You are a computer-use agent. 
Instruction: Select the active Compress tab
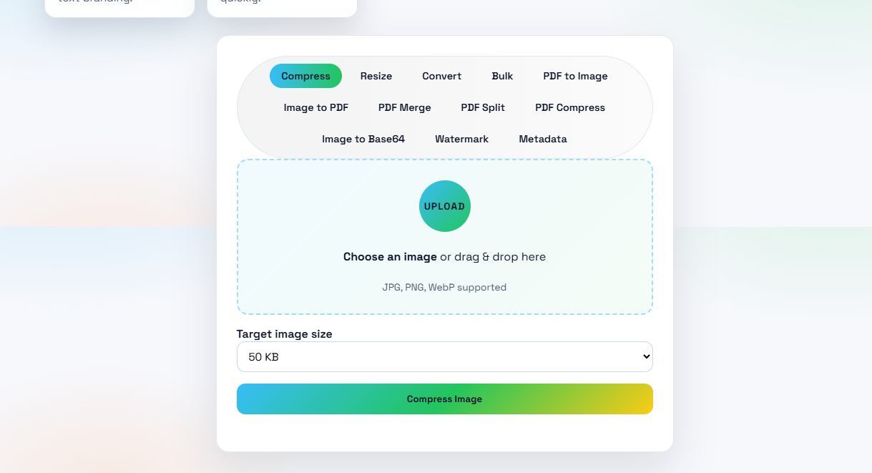pos(305,76)
